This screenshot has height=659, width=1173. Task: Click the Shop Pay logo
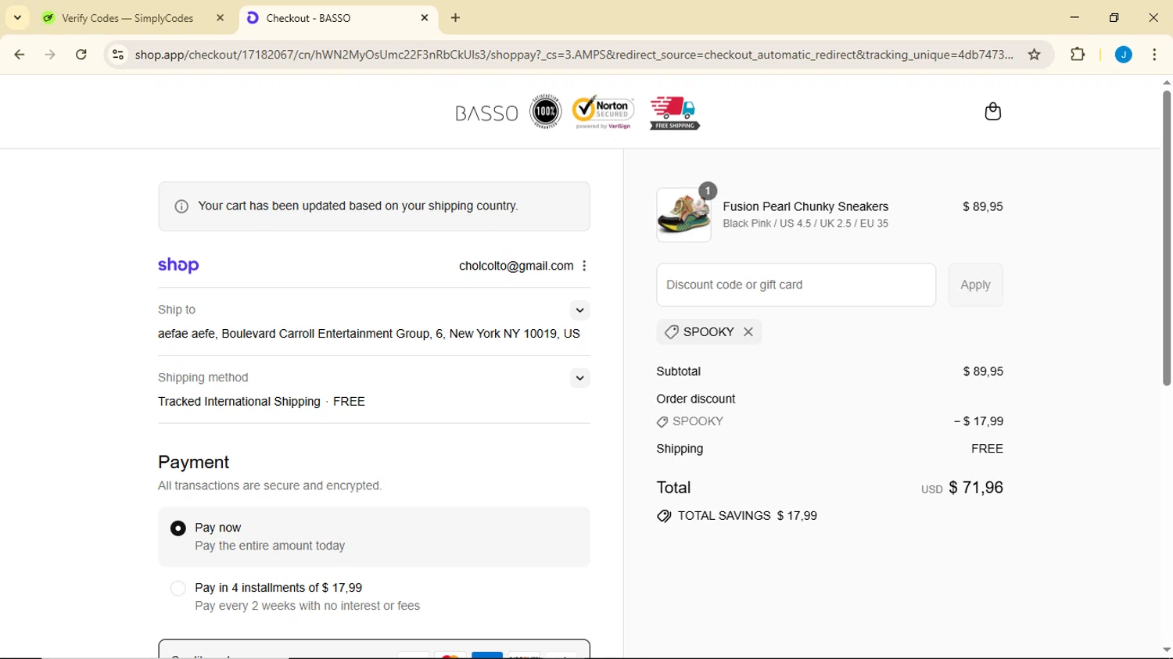(x=178, y=266)
